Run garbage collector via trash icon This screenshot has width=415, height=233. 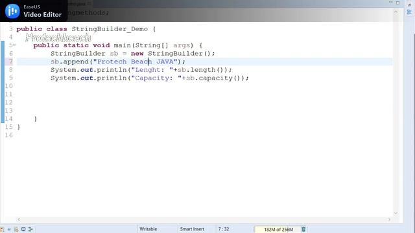[303, 229]
